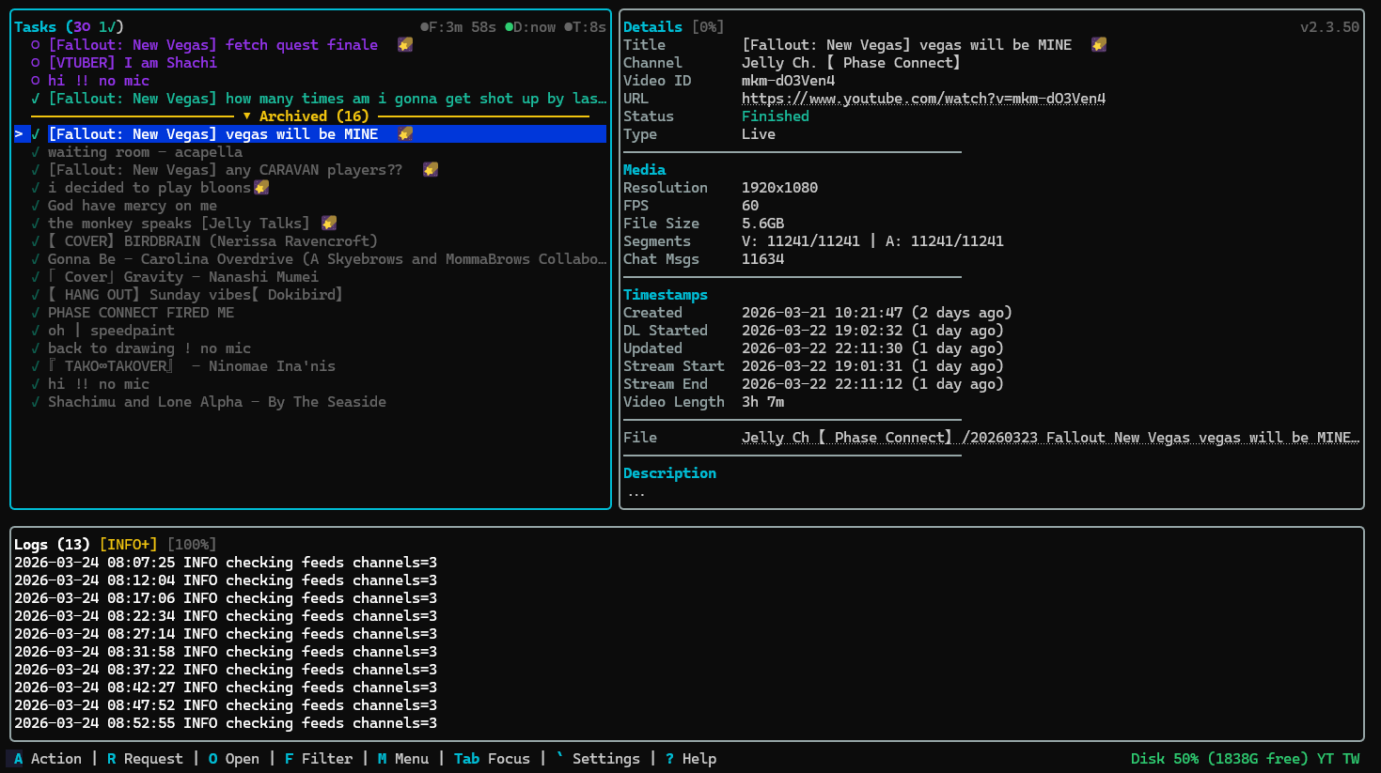The width and height of the screenshot is (1381, 773).
Task: Click the D:now status indicator
Action: [530, 27]
